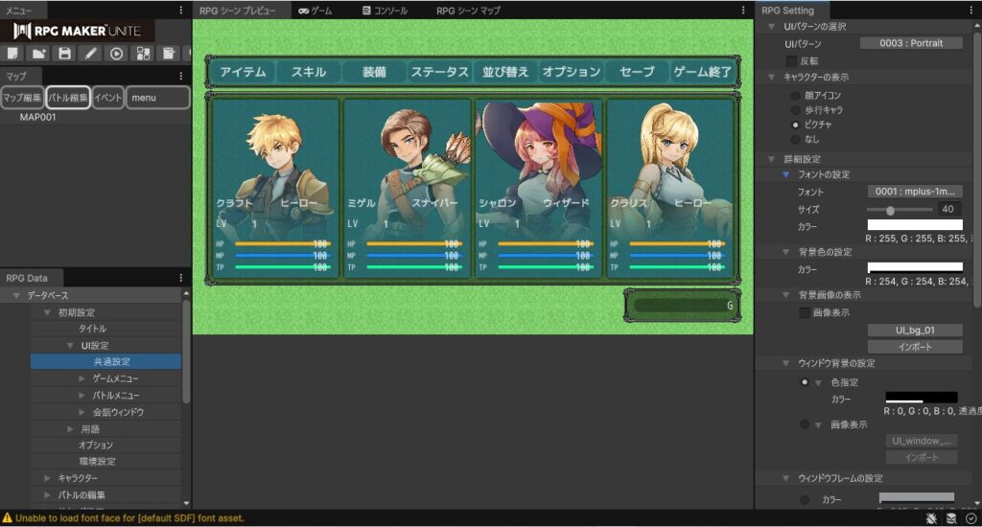Image resolution: width=982 pixels, height=527 pixels.
Task: Select the 歩行キャラ radio option
Action: 795,110
